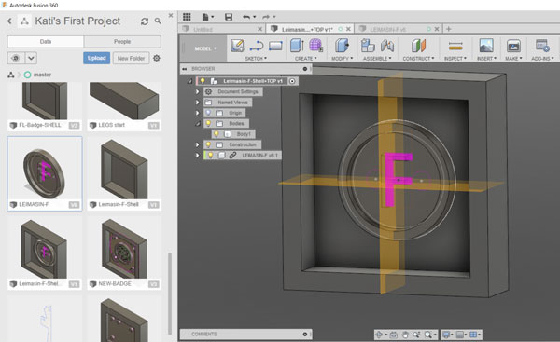Select the sketch Rectangle tool
The height and width of the screenshot is (342, 560).
click(275, 46)
